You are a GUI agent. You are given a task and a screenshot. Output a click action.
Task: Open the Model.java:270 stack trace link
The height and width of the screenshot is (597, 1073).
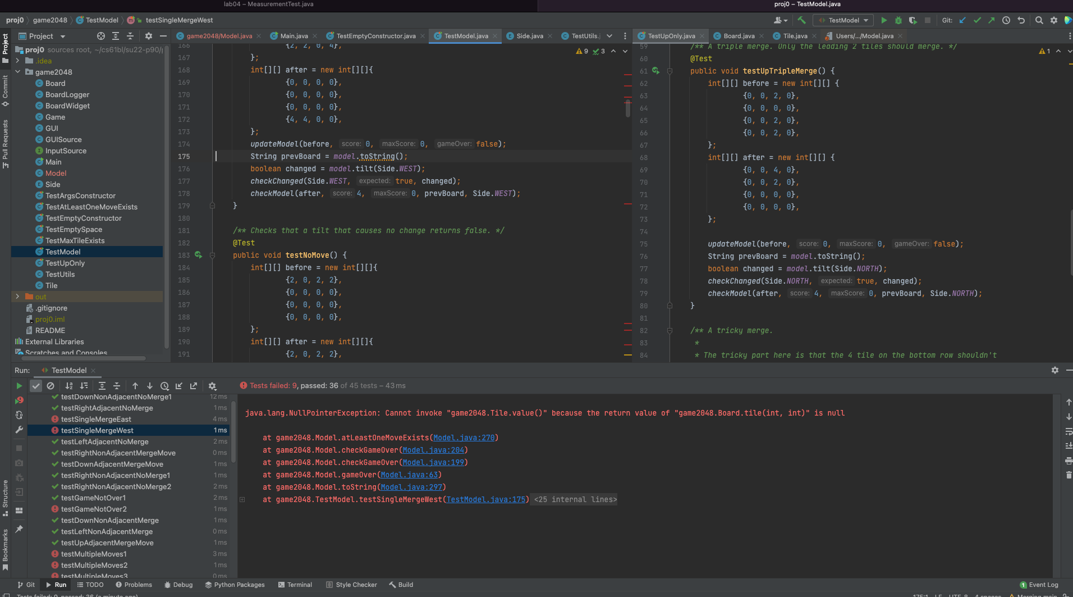(464, 438)
